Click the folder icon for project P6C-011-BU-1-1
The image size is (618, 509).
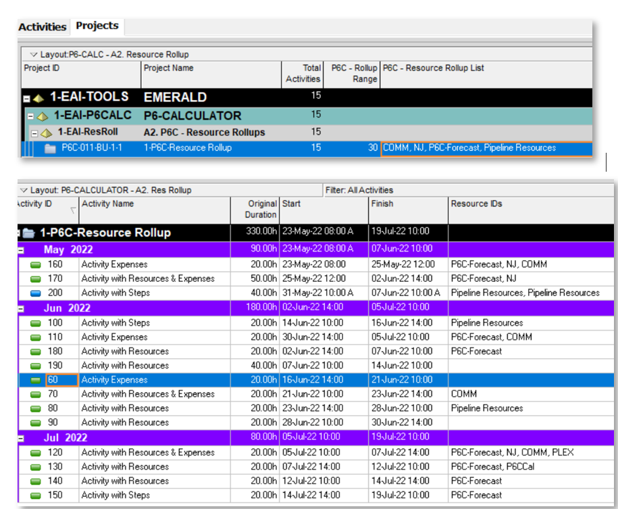[x=50, y=148]
